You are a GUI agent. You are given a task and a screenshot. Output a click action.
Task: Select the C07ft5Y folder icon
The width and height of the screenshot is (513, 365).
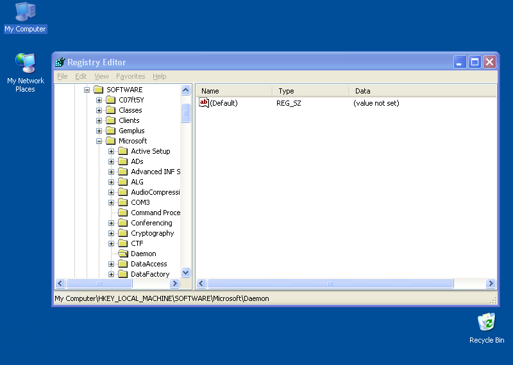(x=111, y=100)
